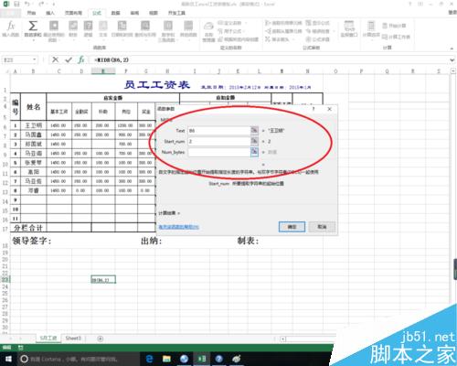Select the column A header
The height and width of the screenshot is (366, 457).
(x=16, y=71)
